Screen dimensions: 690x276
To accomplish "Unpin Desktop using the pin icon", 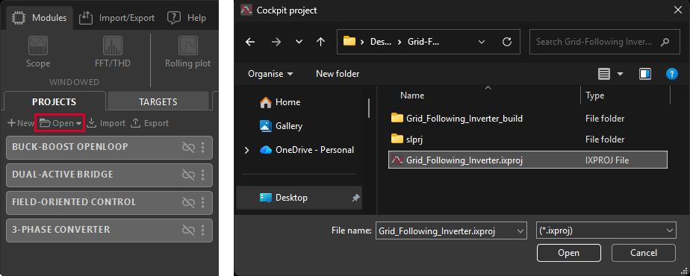I will tap(355, 198).
